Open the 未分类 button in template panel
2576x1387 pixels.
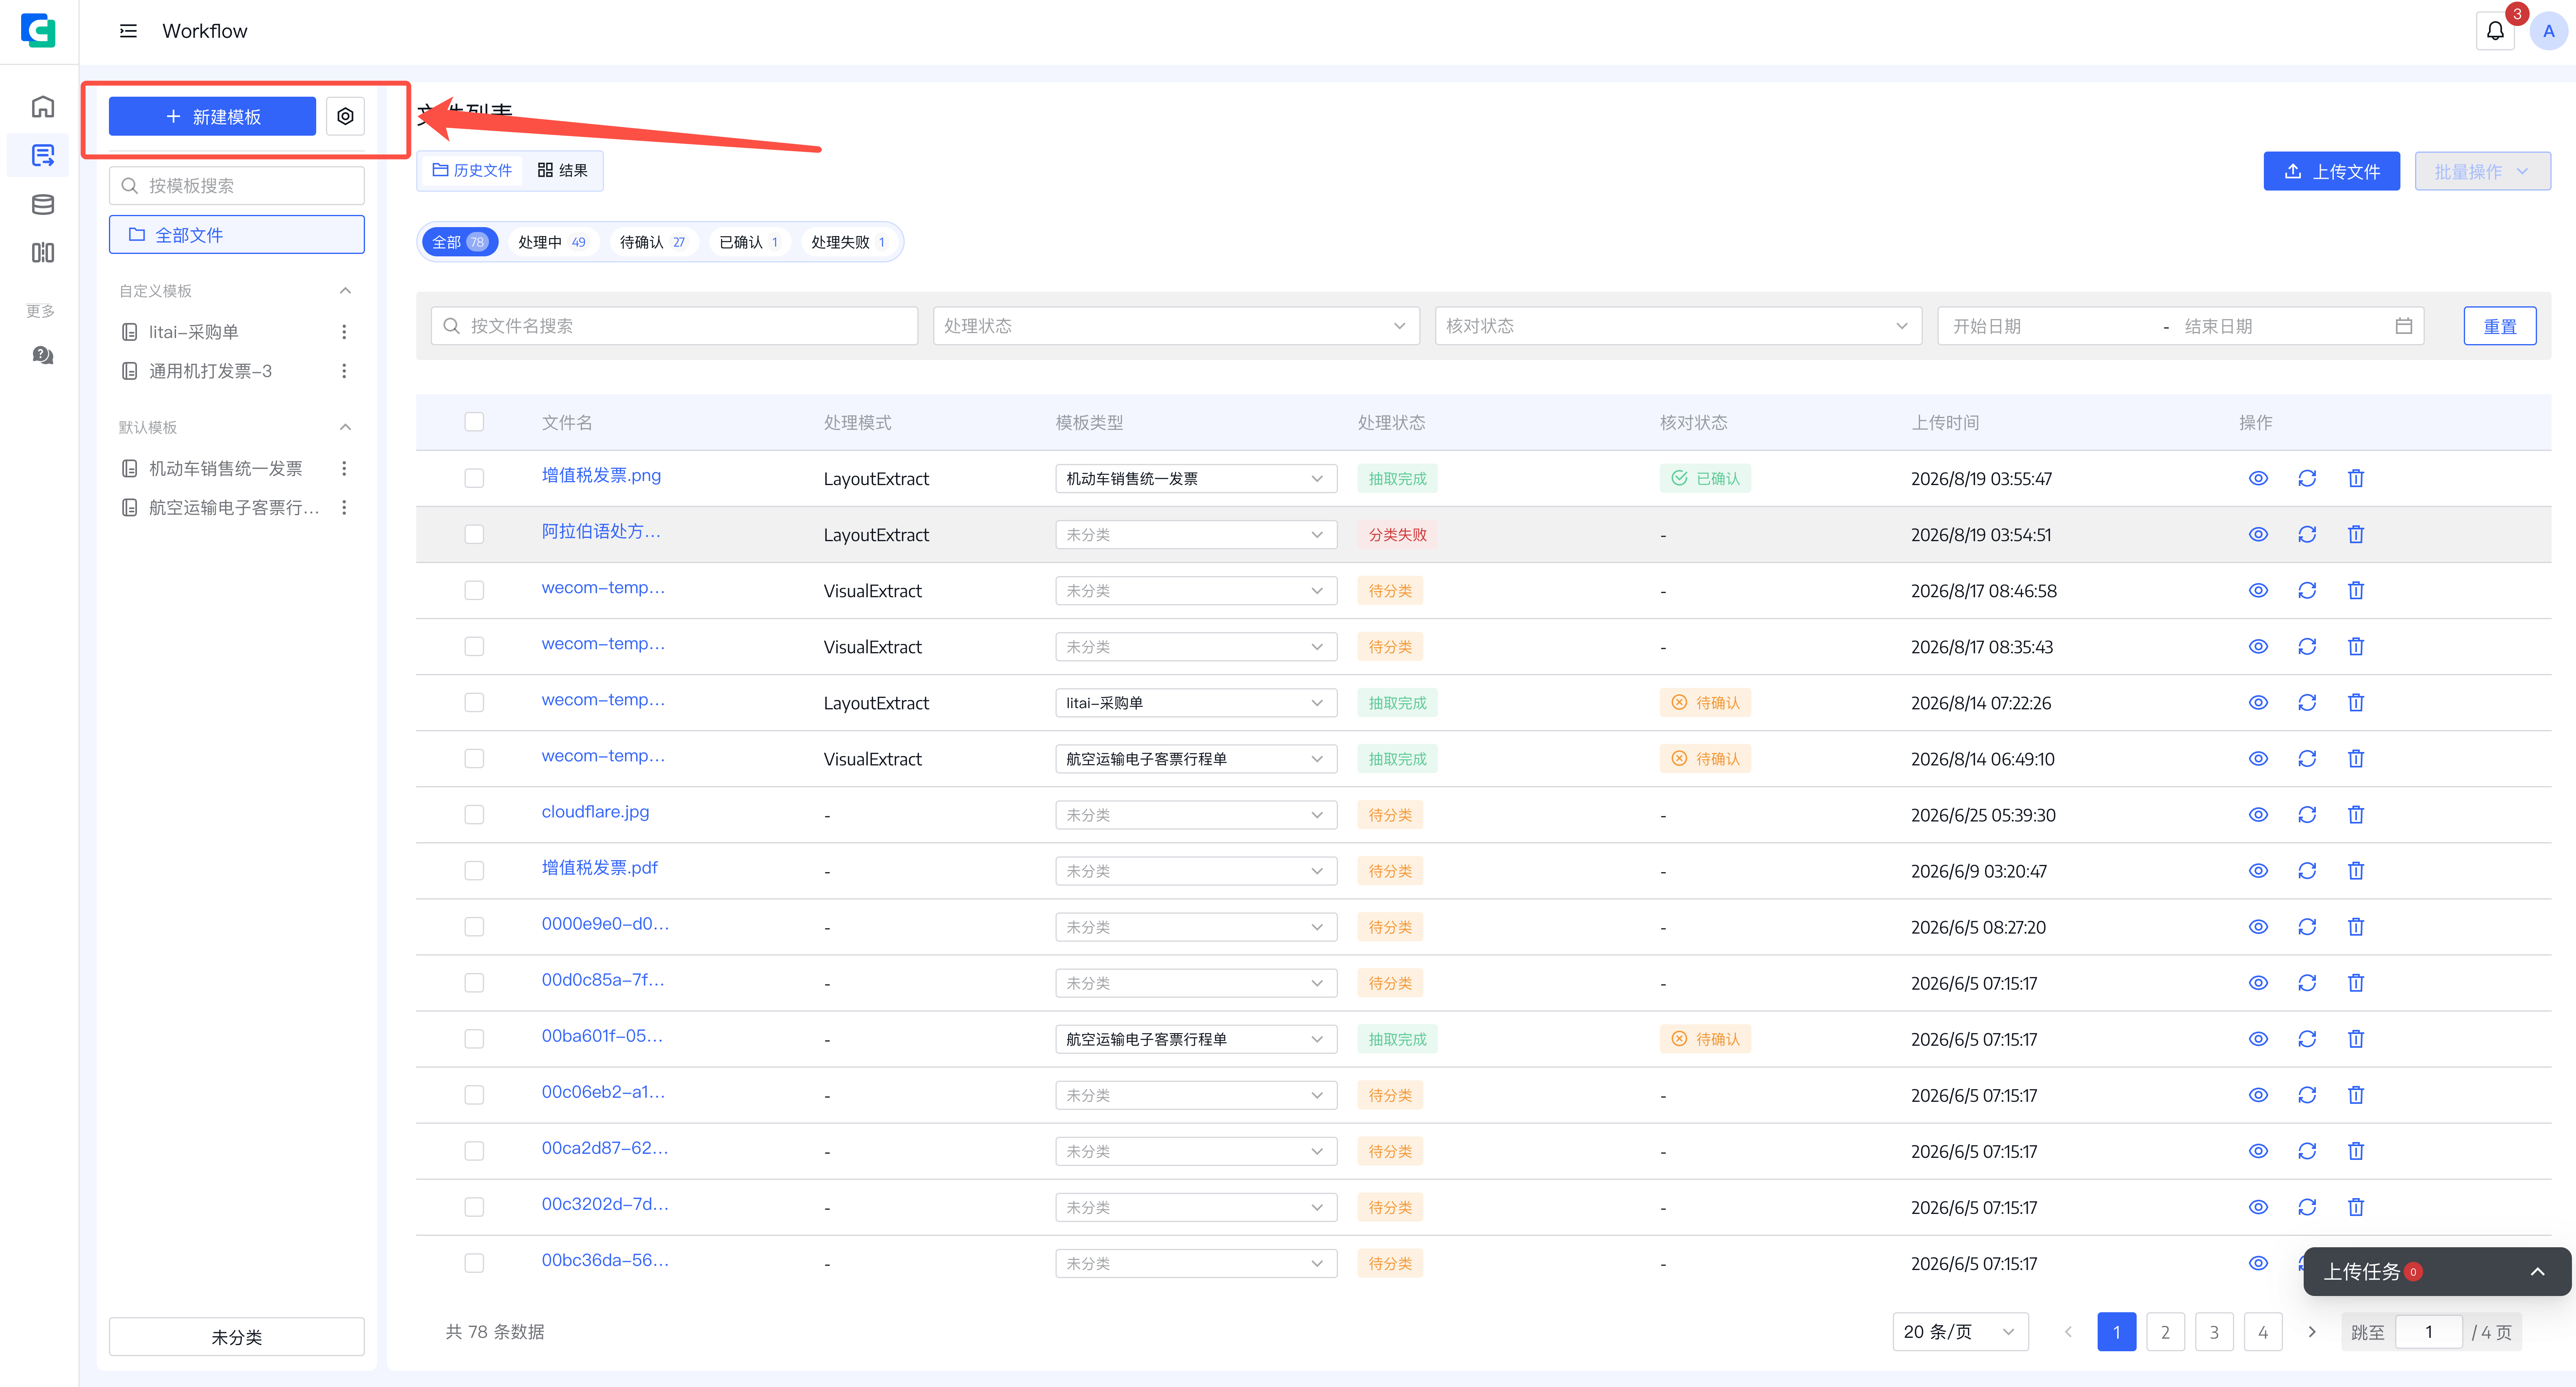pos(237,1336)
